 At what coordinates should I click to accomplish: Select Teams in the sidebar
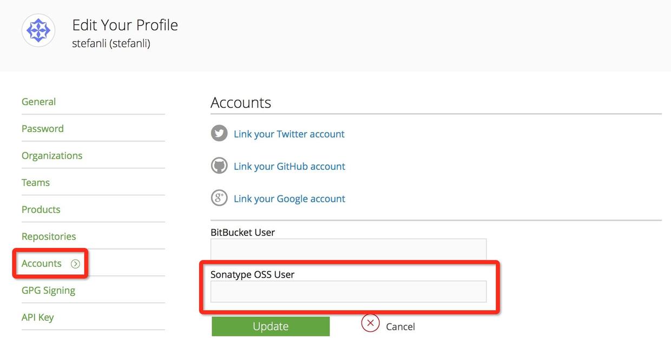36,183
